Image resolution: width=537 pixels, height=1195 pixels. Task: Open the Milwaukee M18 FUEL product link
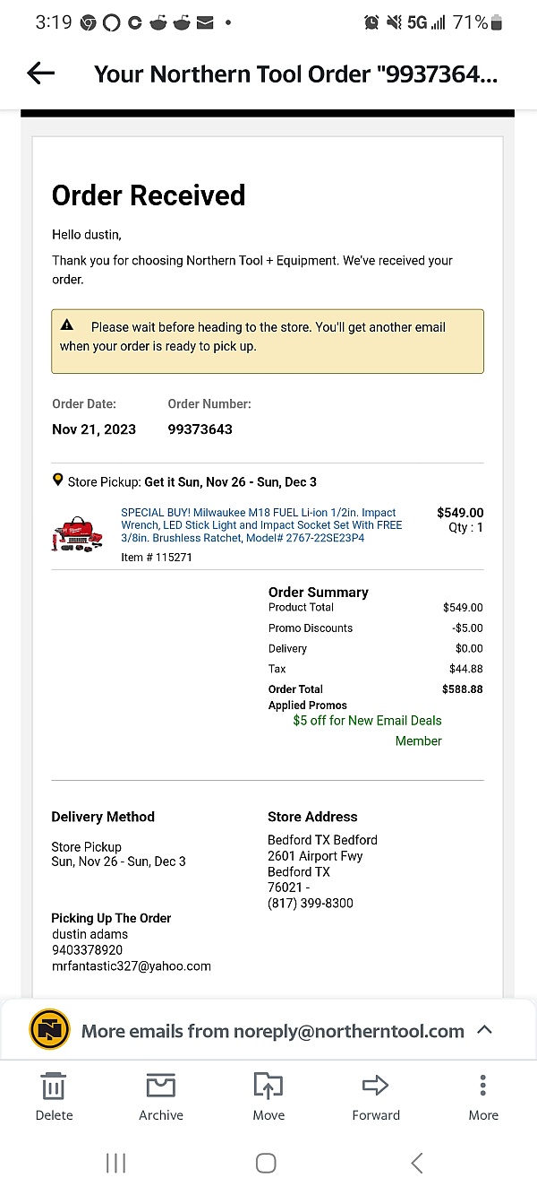pyautogui.click(x=261, y=525)
